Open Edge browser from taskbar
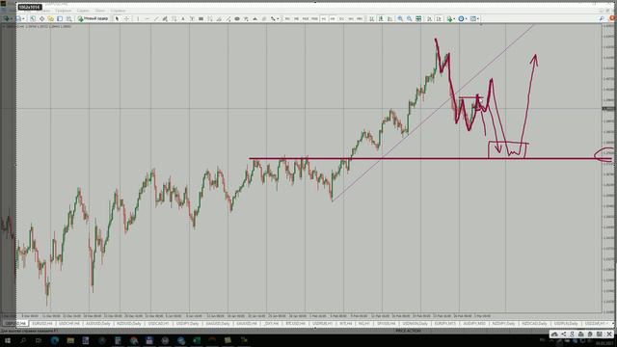The image size is (617, 347). 54,340
